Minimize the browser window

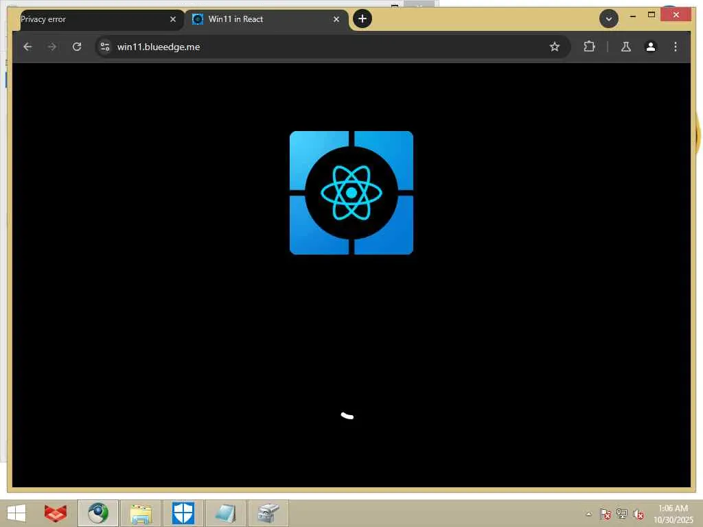pyautogui.click(x=632, y=16)
